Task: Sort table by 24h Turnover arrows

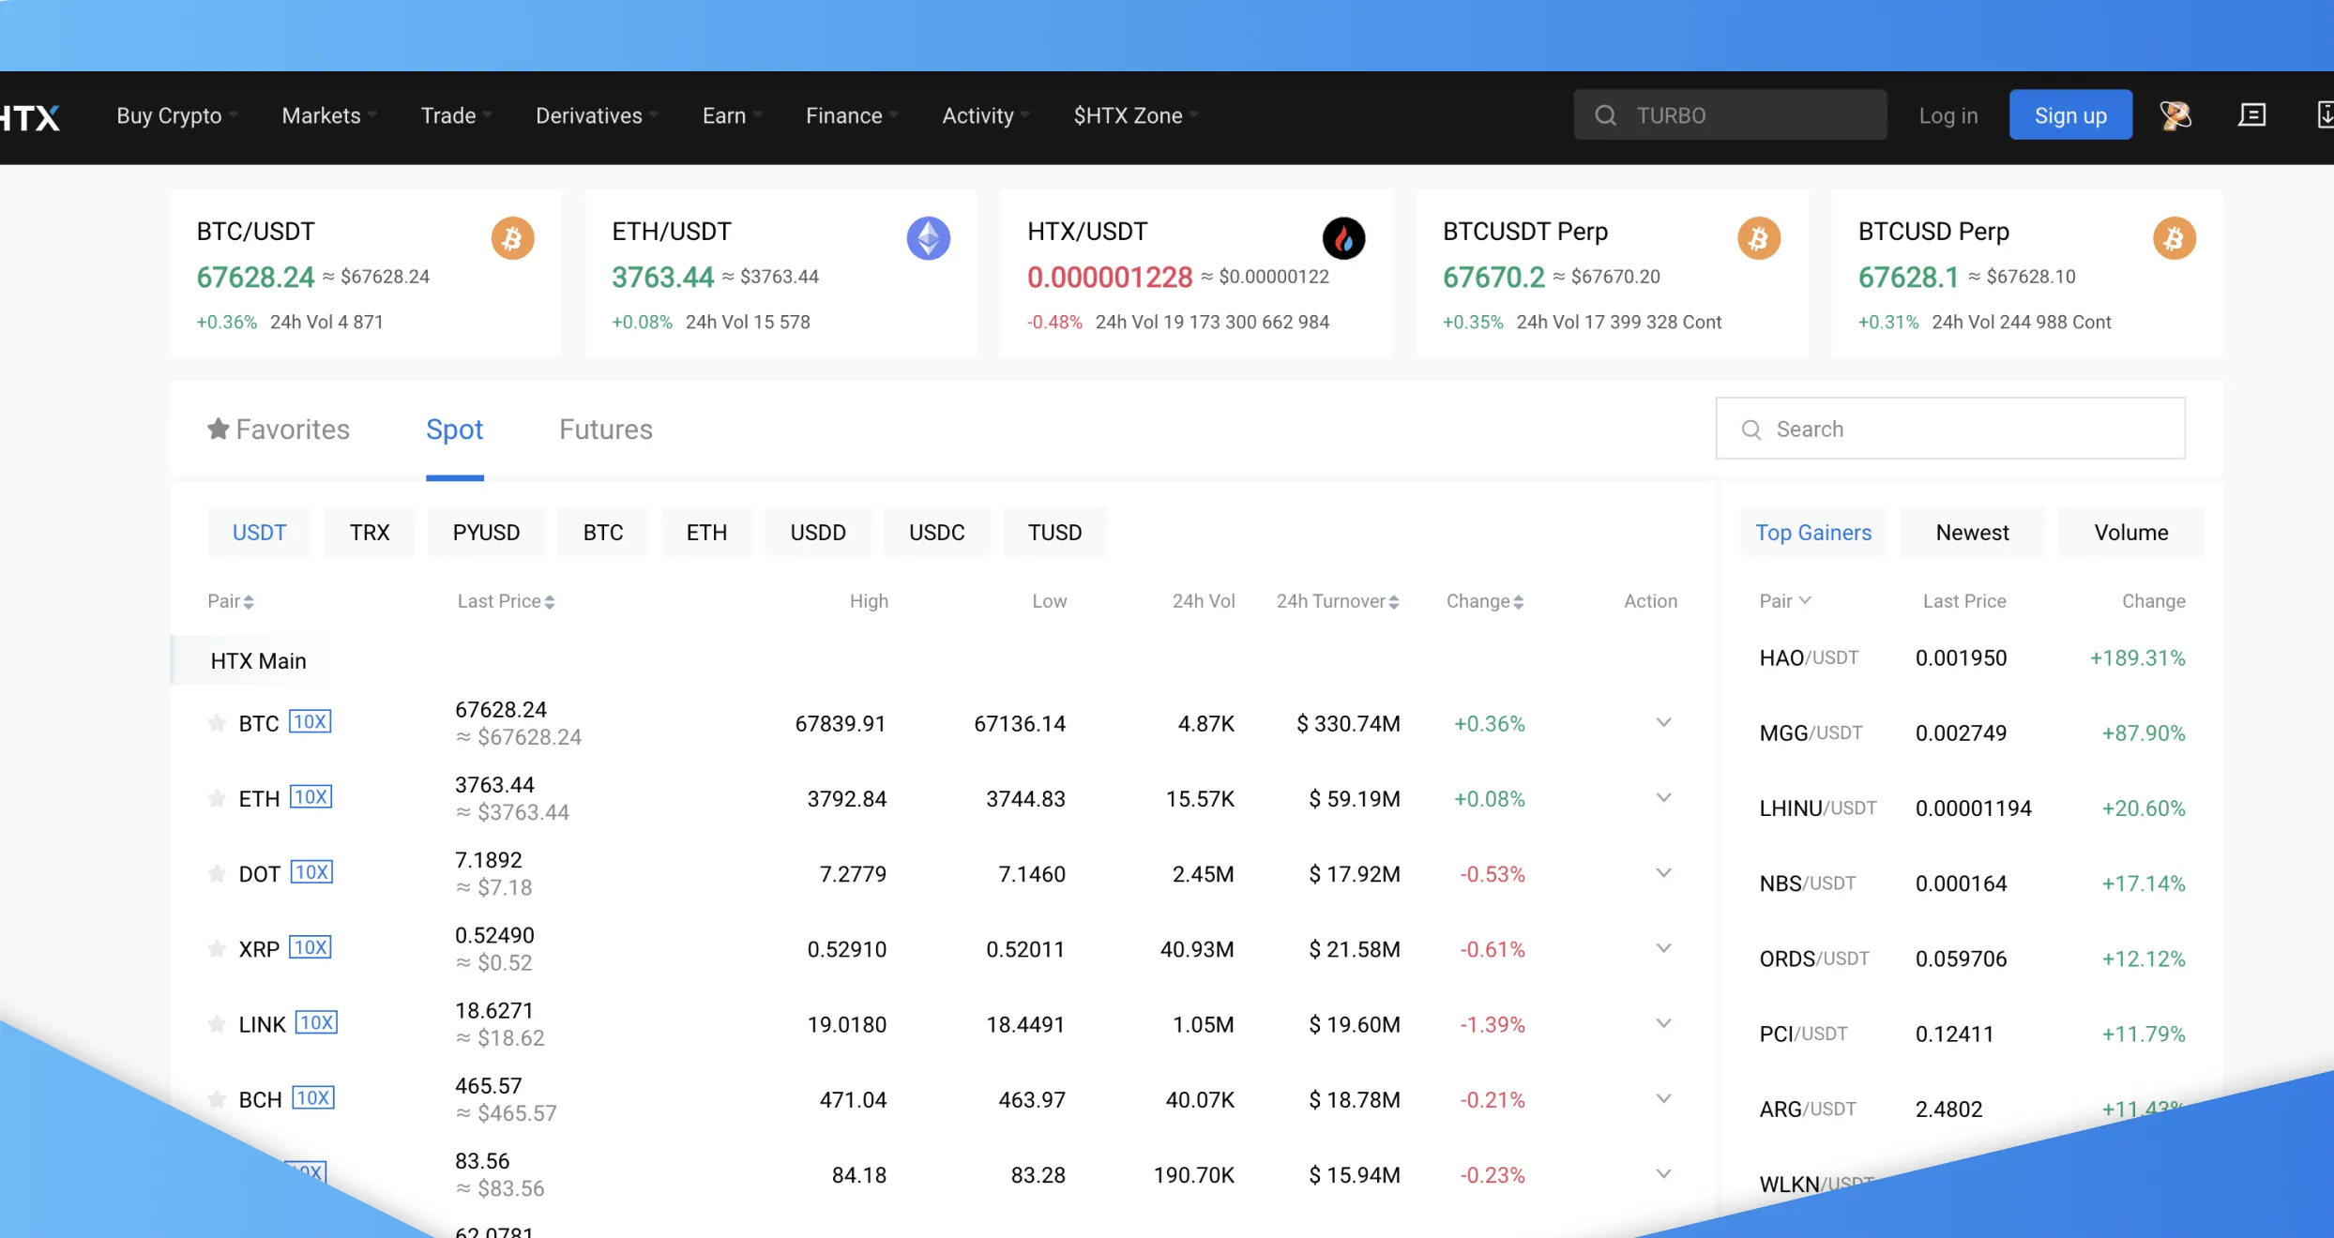Action: pos(1394,602)
